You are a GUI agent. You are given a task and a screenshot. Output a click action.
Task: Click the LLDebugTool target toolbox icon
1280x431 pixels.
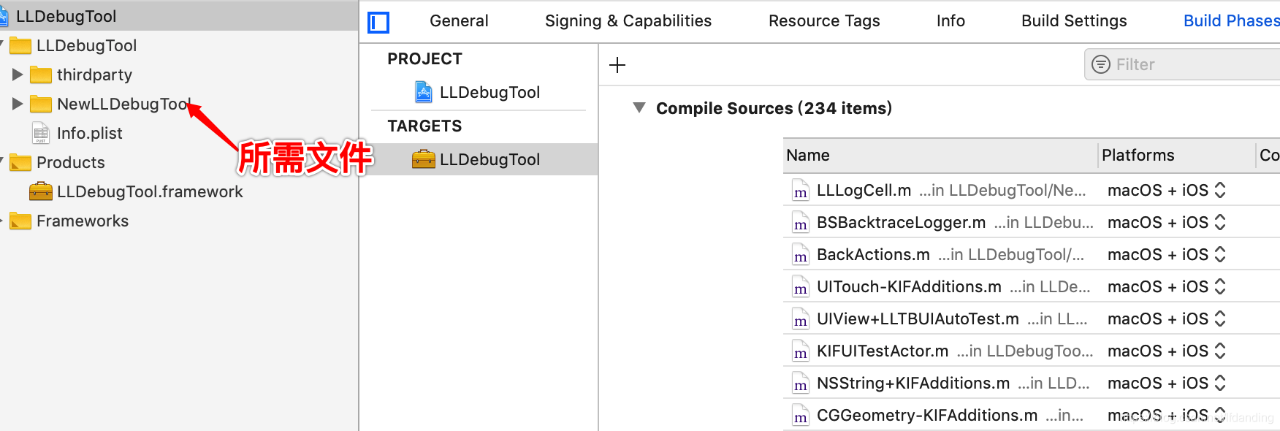(424, 159)
